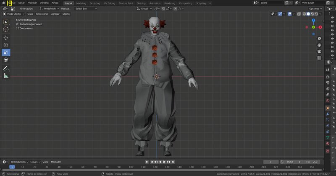Open Claves keying dropdown
The image size is (336, 176).
pyautogui.click(x=35, y=162)
